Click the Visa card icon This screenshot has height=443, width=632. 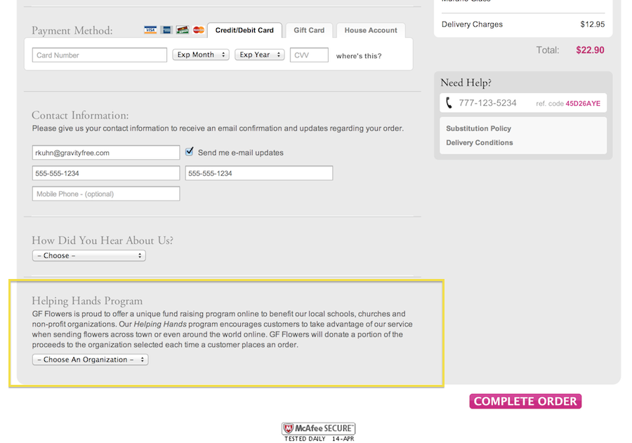(x=150, y=30)
